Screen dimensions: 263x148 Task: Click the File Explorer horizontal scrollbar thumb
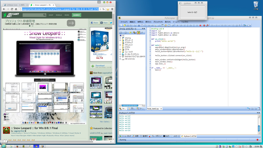click(x=130, y=106)
